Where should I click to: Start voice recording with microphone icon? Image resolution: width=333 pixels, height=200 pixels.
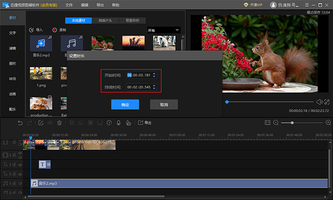(x=118, y=123)
